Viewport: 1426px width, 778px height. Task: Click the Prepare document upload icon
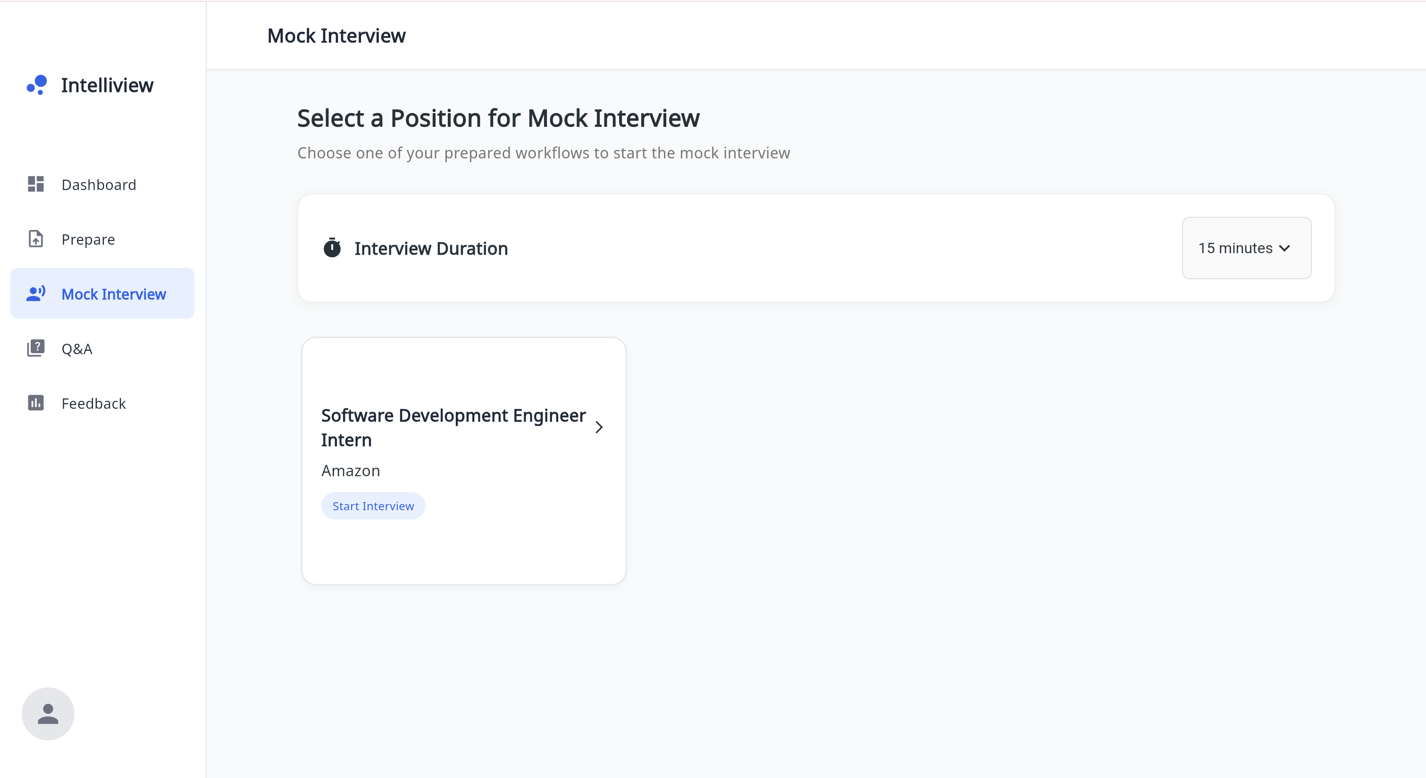pyautogui.click(x=36, y=239)
